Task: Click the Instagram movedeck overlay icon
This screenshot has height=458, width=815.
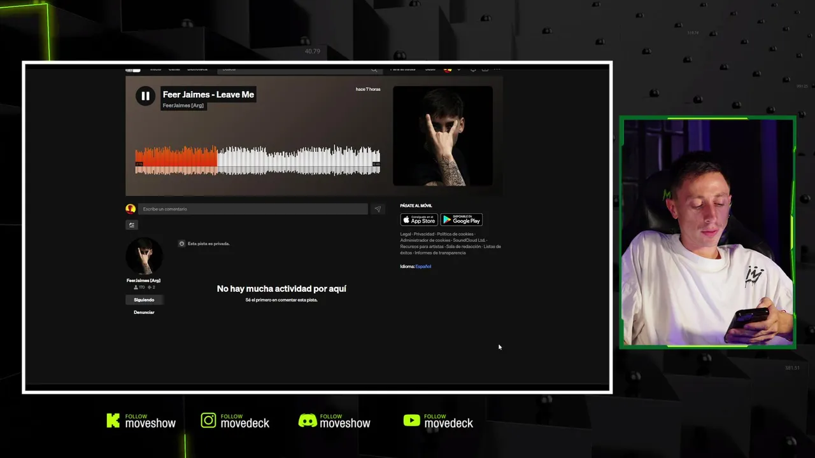Action: [x=208, y=420]
